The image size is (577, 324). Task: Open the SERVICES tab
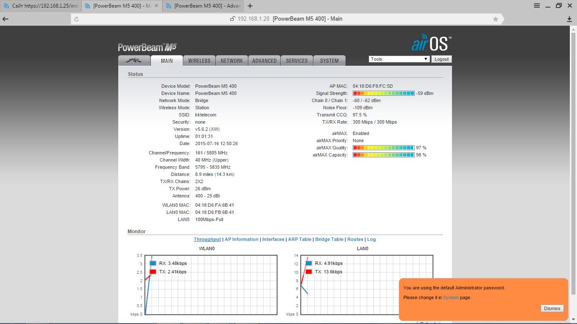click(297, 61)
